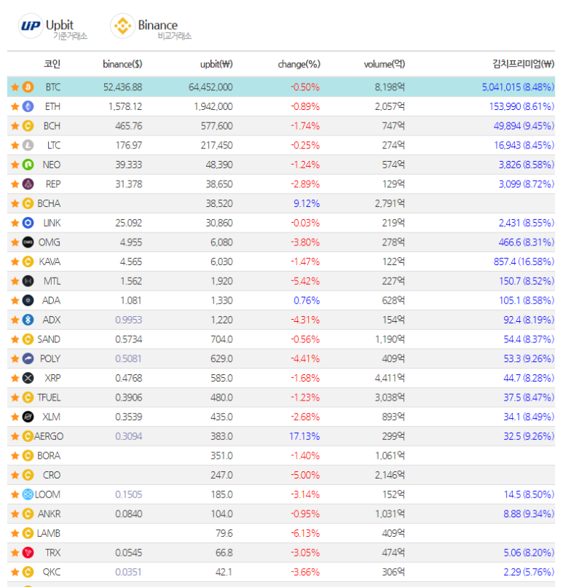
Task: Sort by the volume(억) column header
Action: [x=385, y=64]
